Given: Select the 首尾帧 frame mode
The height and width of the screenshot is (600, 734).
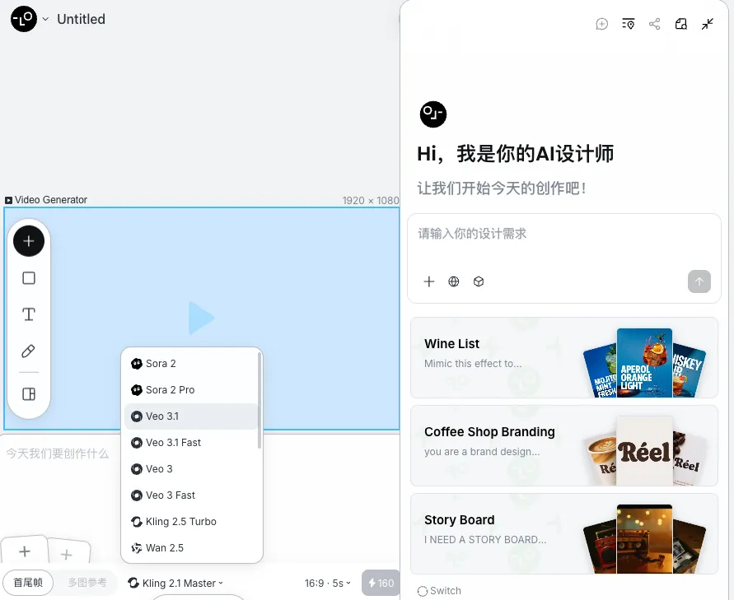Looking at the screenshot, I should 28,583.
